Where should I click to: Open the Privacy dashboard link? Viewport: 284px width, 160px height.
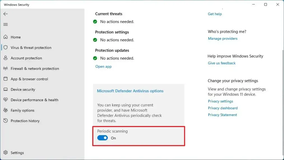click(223, 108)
